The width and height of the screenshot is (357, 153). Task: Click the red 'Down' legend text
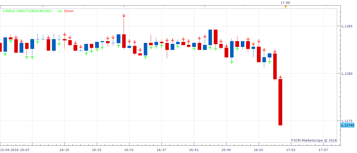click(x=69, y=11)
